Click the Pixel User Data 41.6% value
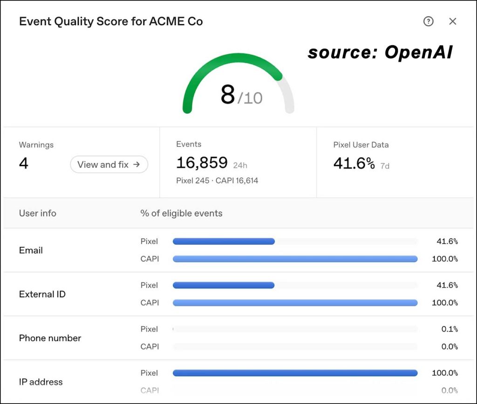Viewport: 477px width, 404px height. [354, 163]
